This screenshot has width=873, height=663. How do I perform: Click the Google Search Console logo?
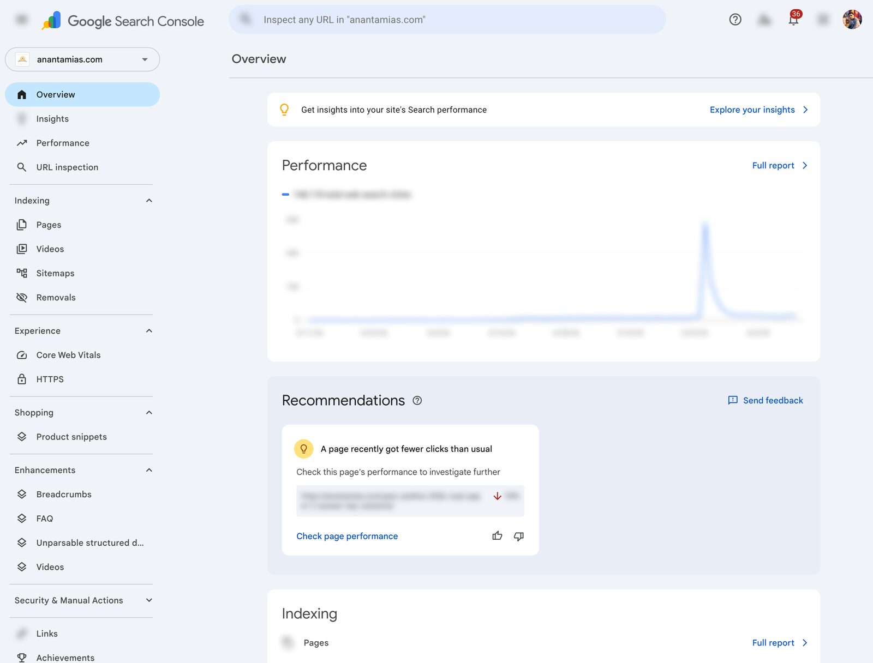[123, 21]
